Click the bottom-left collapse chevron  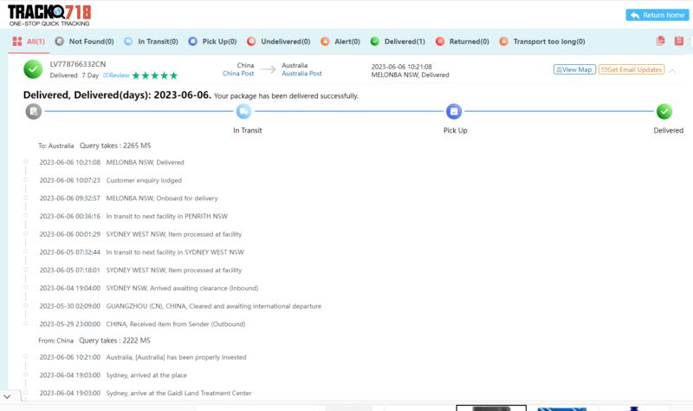tap(7, 397)
